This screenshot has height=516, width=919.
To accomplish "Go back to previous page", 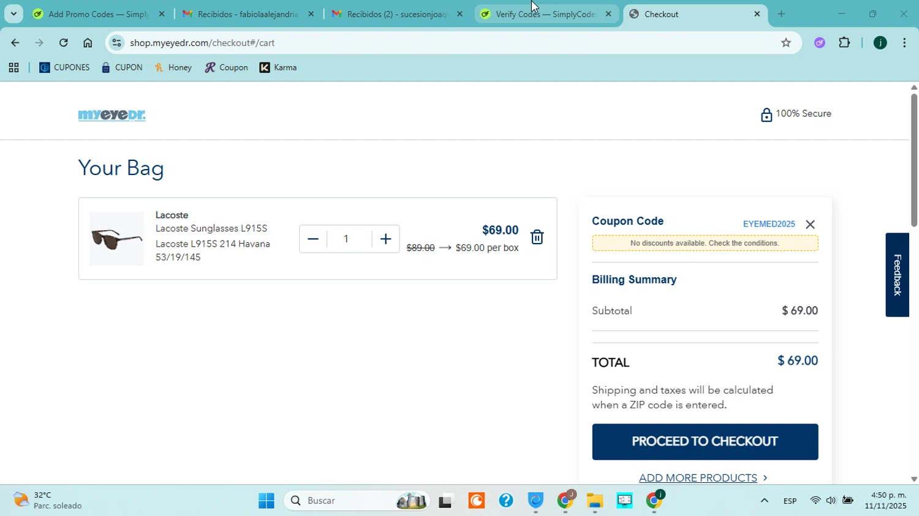I will pos(15,43).
